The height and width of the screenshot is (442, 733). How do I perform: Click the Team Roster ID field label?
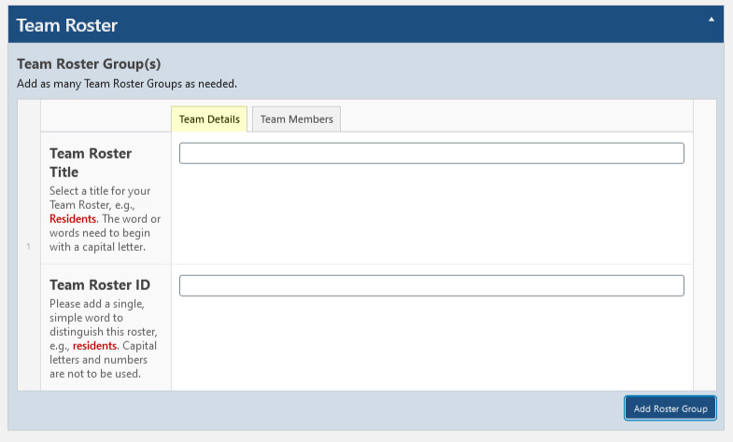coord(99,284)
